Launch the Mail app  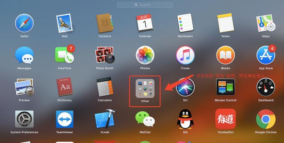tap(65, 23)
